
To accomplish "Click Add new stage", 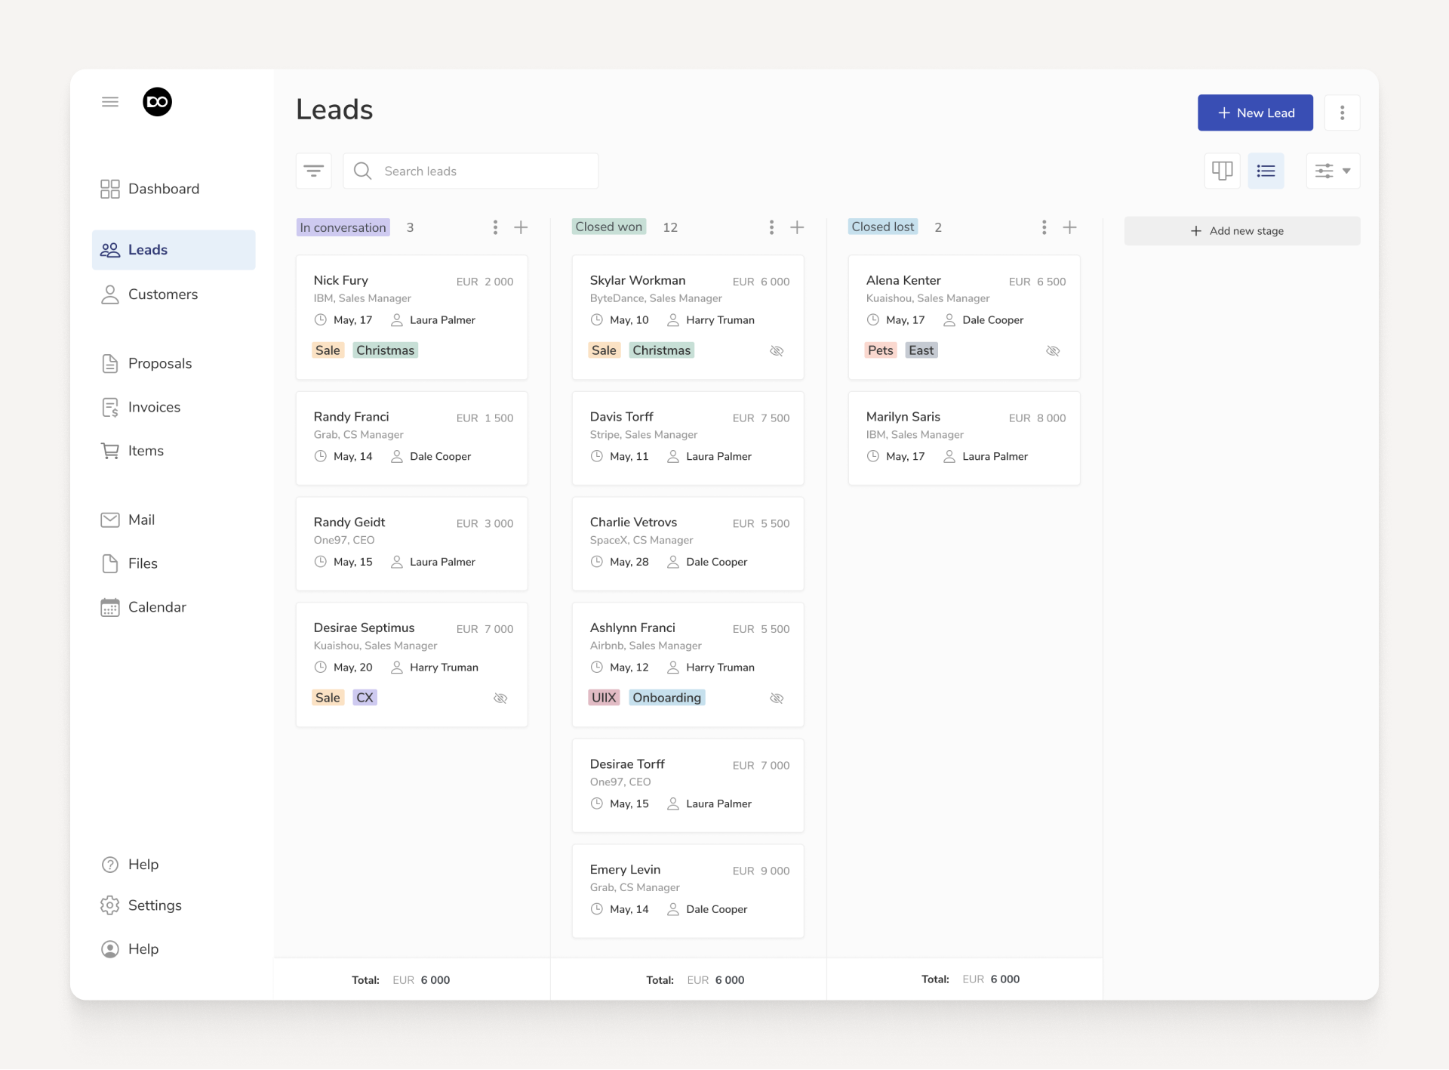I will [1242, 230].
